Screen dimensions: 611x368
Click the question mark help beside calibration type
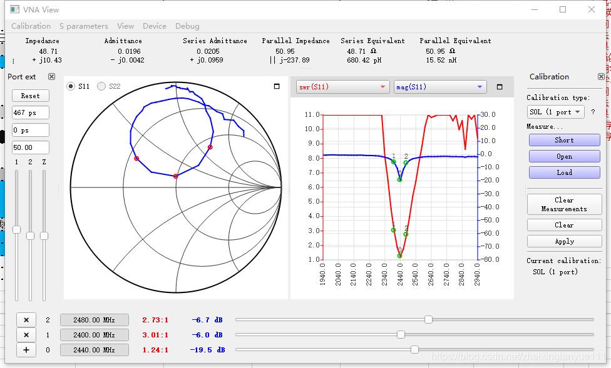pyautogui.click(x=593, y=112)
